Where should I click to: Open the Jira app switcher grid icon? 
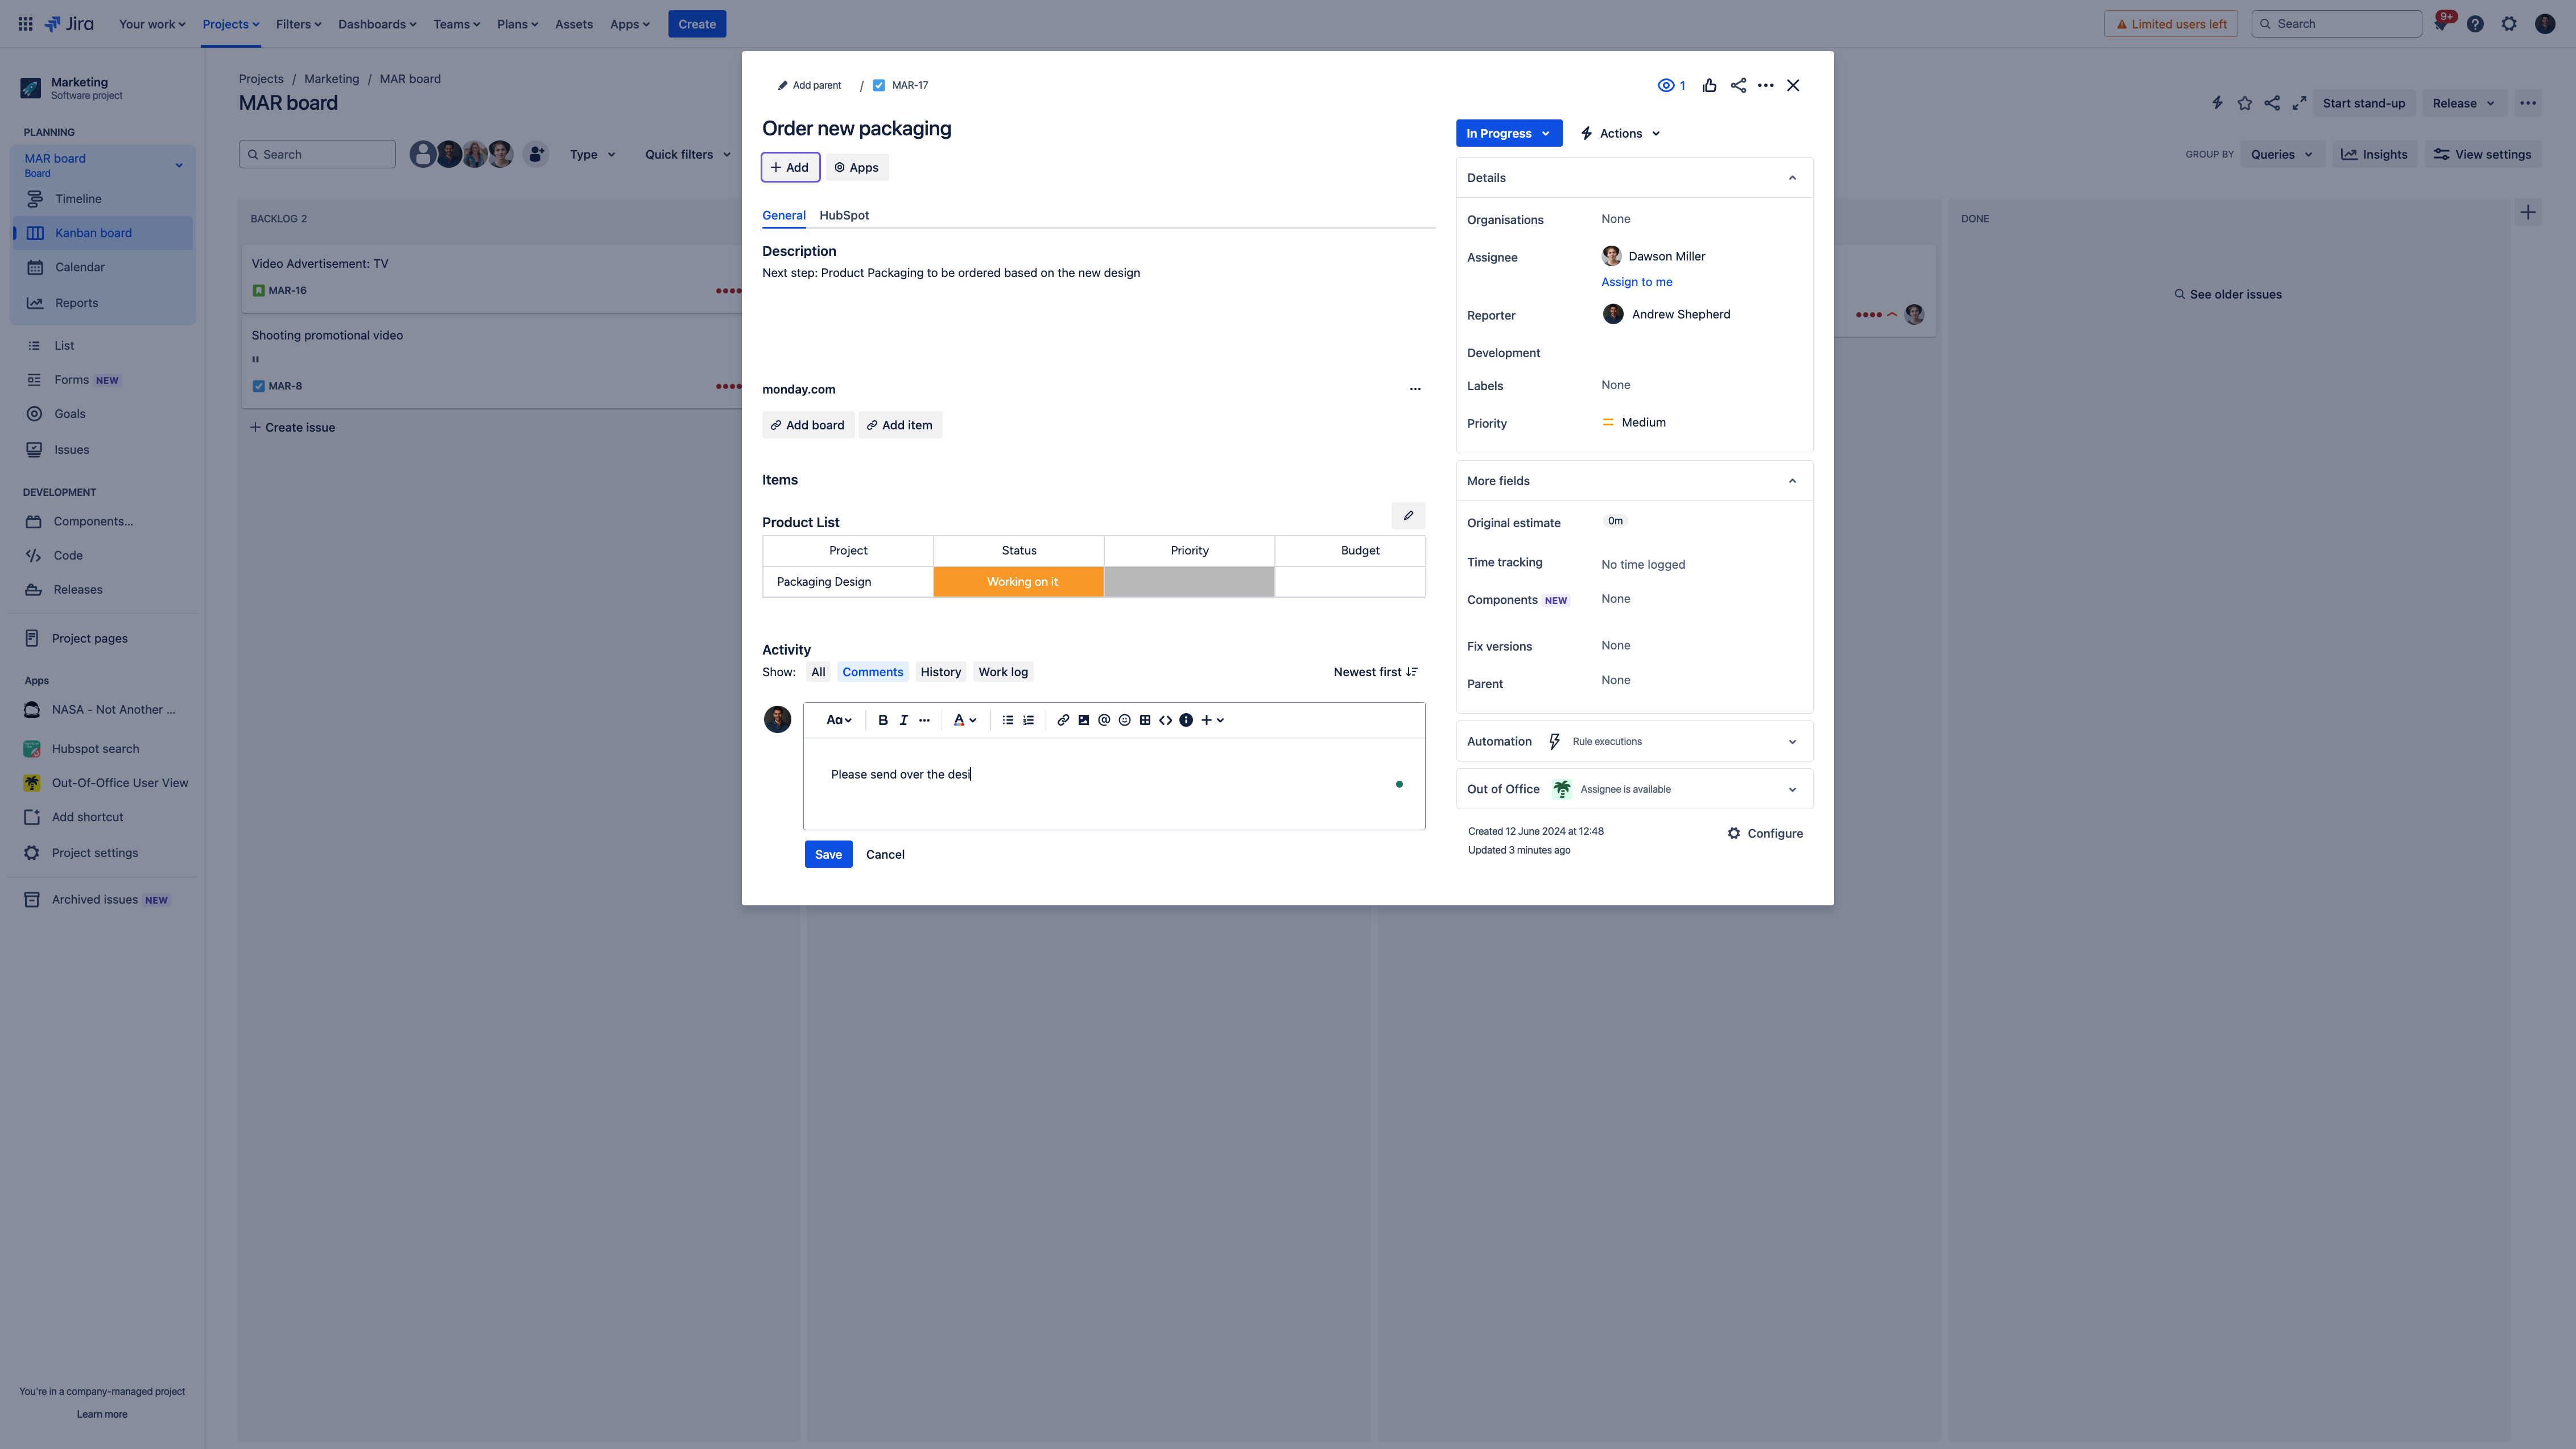click(26, 24)
